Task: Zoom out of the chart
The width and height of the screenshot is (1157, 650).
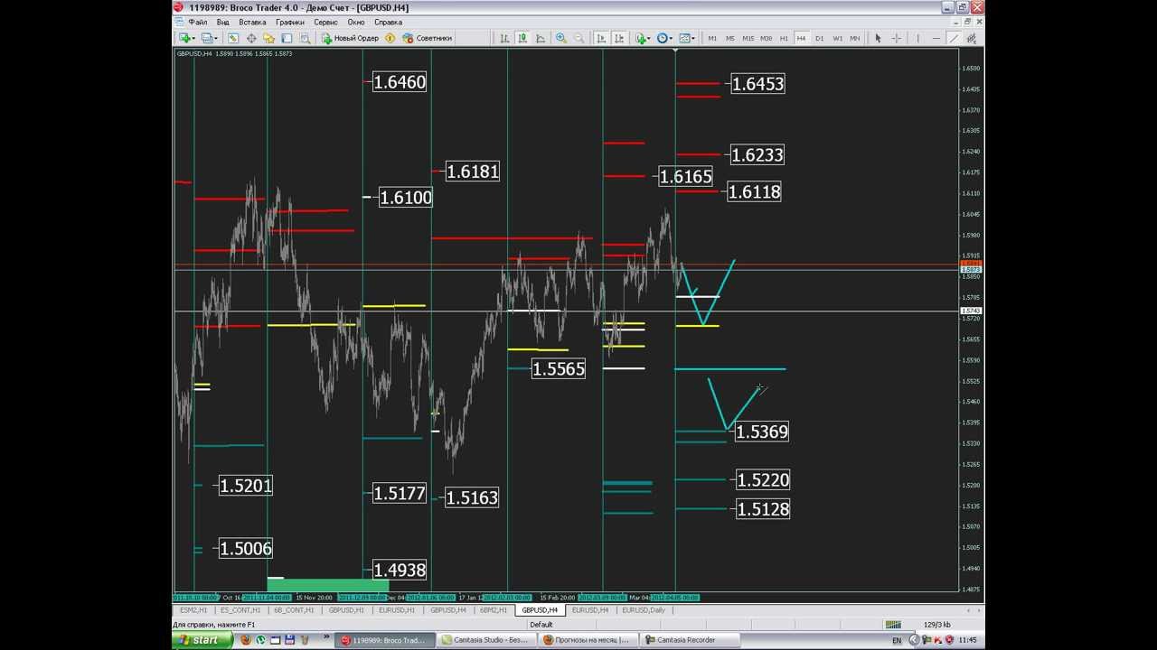Action: (x=579, y=38)
